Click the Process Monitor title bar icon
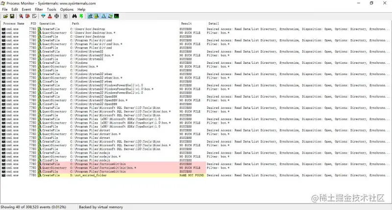 click(3, 3)
